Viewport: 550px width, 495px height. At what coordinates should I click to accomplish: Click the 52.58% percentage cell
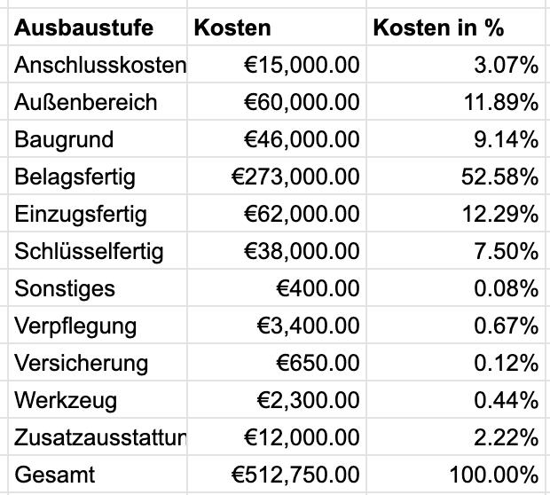[499, 177]
